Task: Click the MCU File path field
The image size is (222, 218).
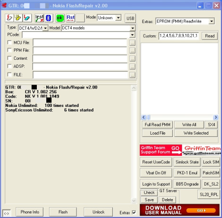Action: [x=80, y=43]
